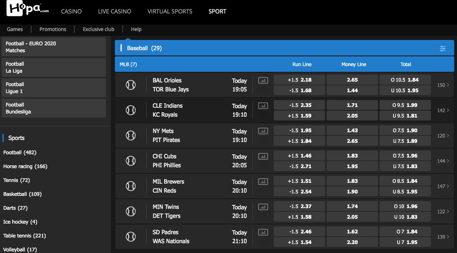
Task: Open the Help menu item
Action: (x=136, y=29)
